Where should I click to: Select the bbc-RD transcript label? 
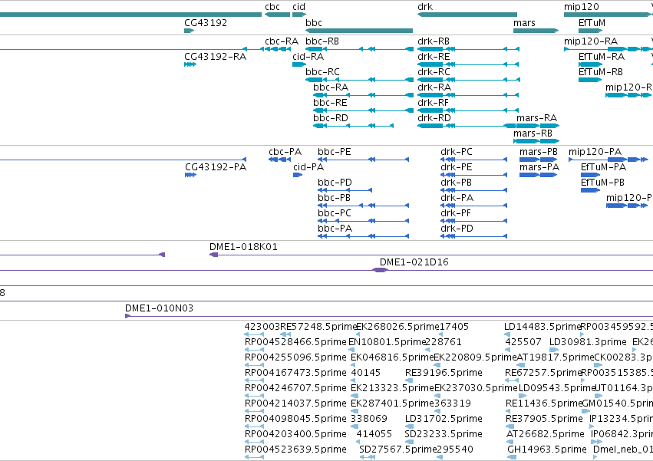coord(330,118)
